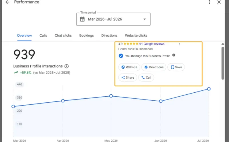Open the three-dot menu in the Performance header
Screen dimensions: 229x143
tap(209, 2)
